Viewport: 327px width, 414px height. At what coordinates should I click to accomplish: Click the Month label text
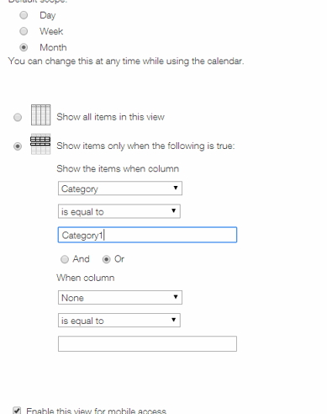pyautogui.click(x=53, y=47)
